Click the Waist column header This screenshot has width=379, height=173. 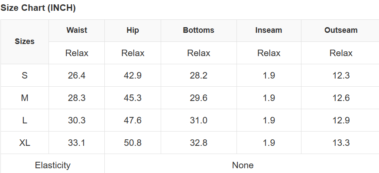click(77, 30)
